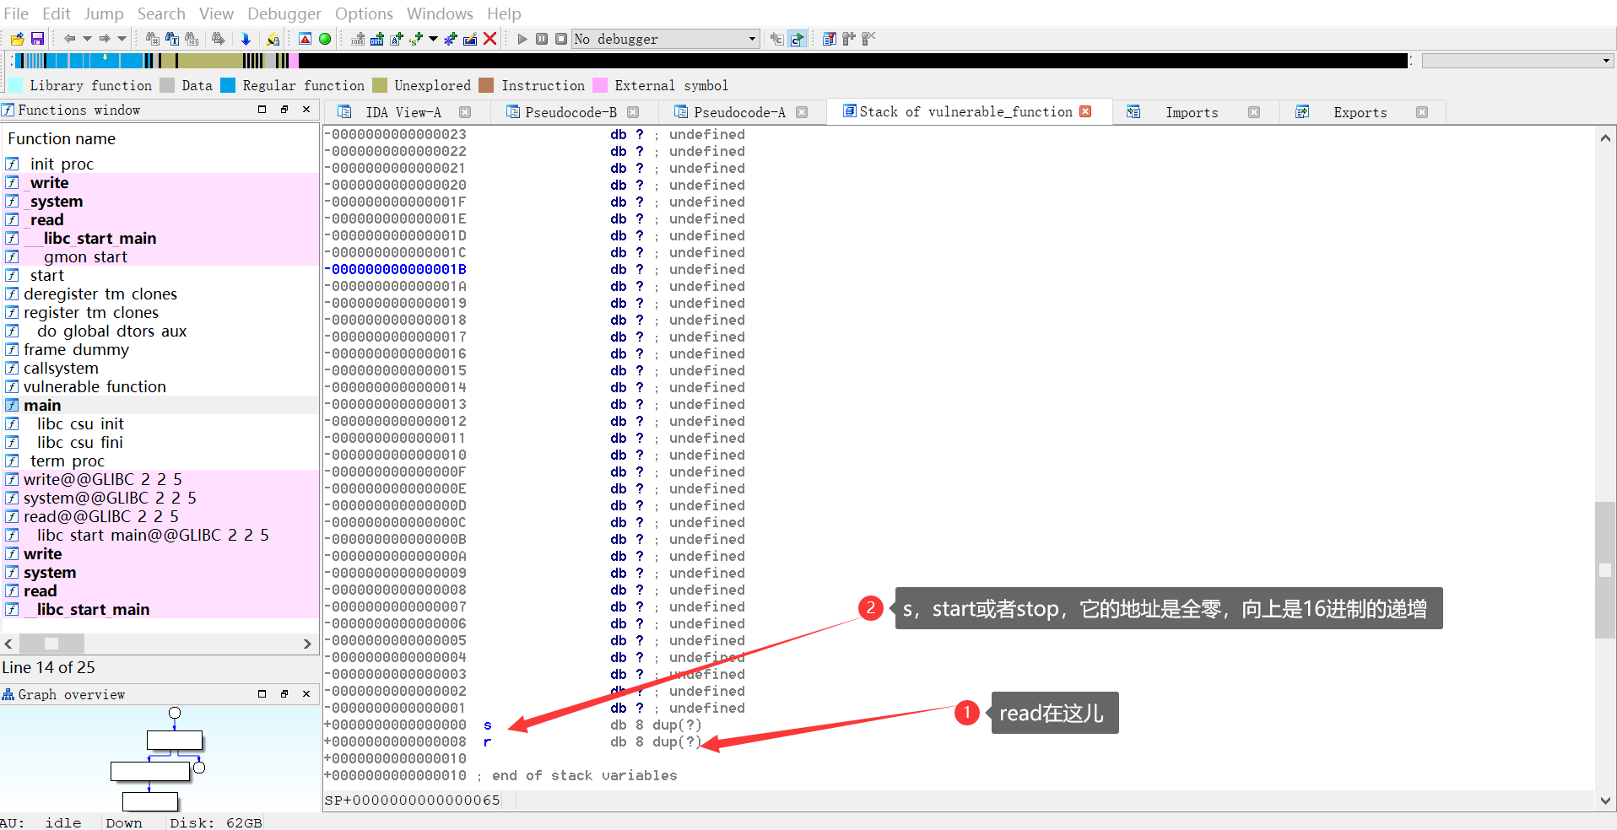Create code using the 'code' toolbar icon
Viewport: 1617px width, 830px height.
tap(356, 39)
